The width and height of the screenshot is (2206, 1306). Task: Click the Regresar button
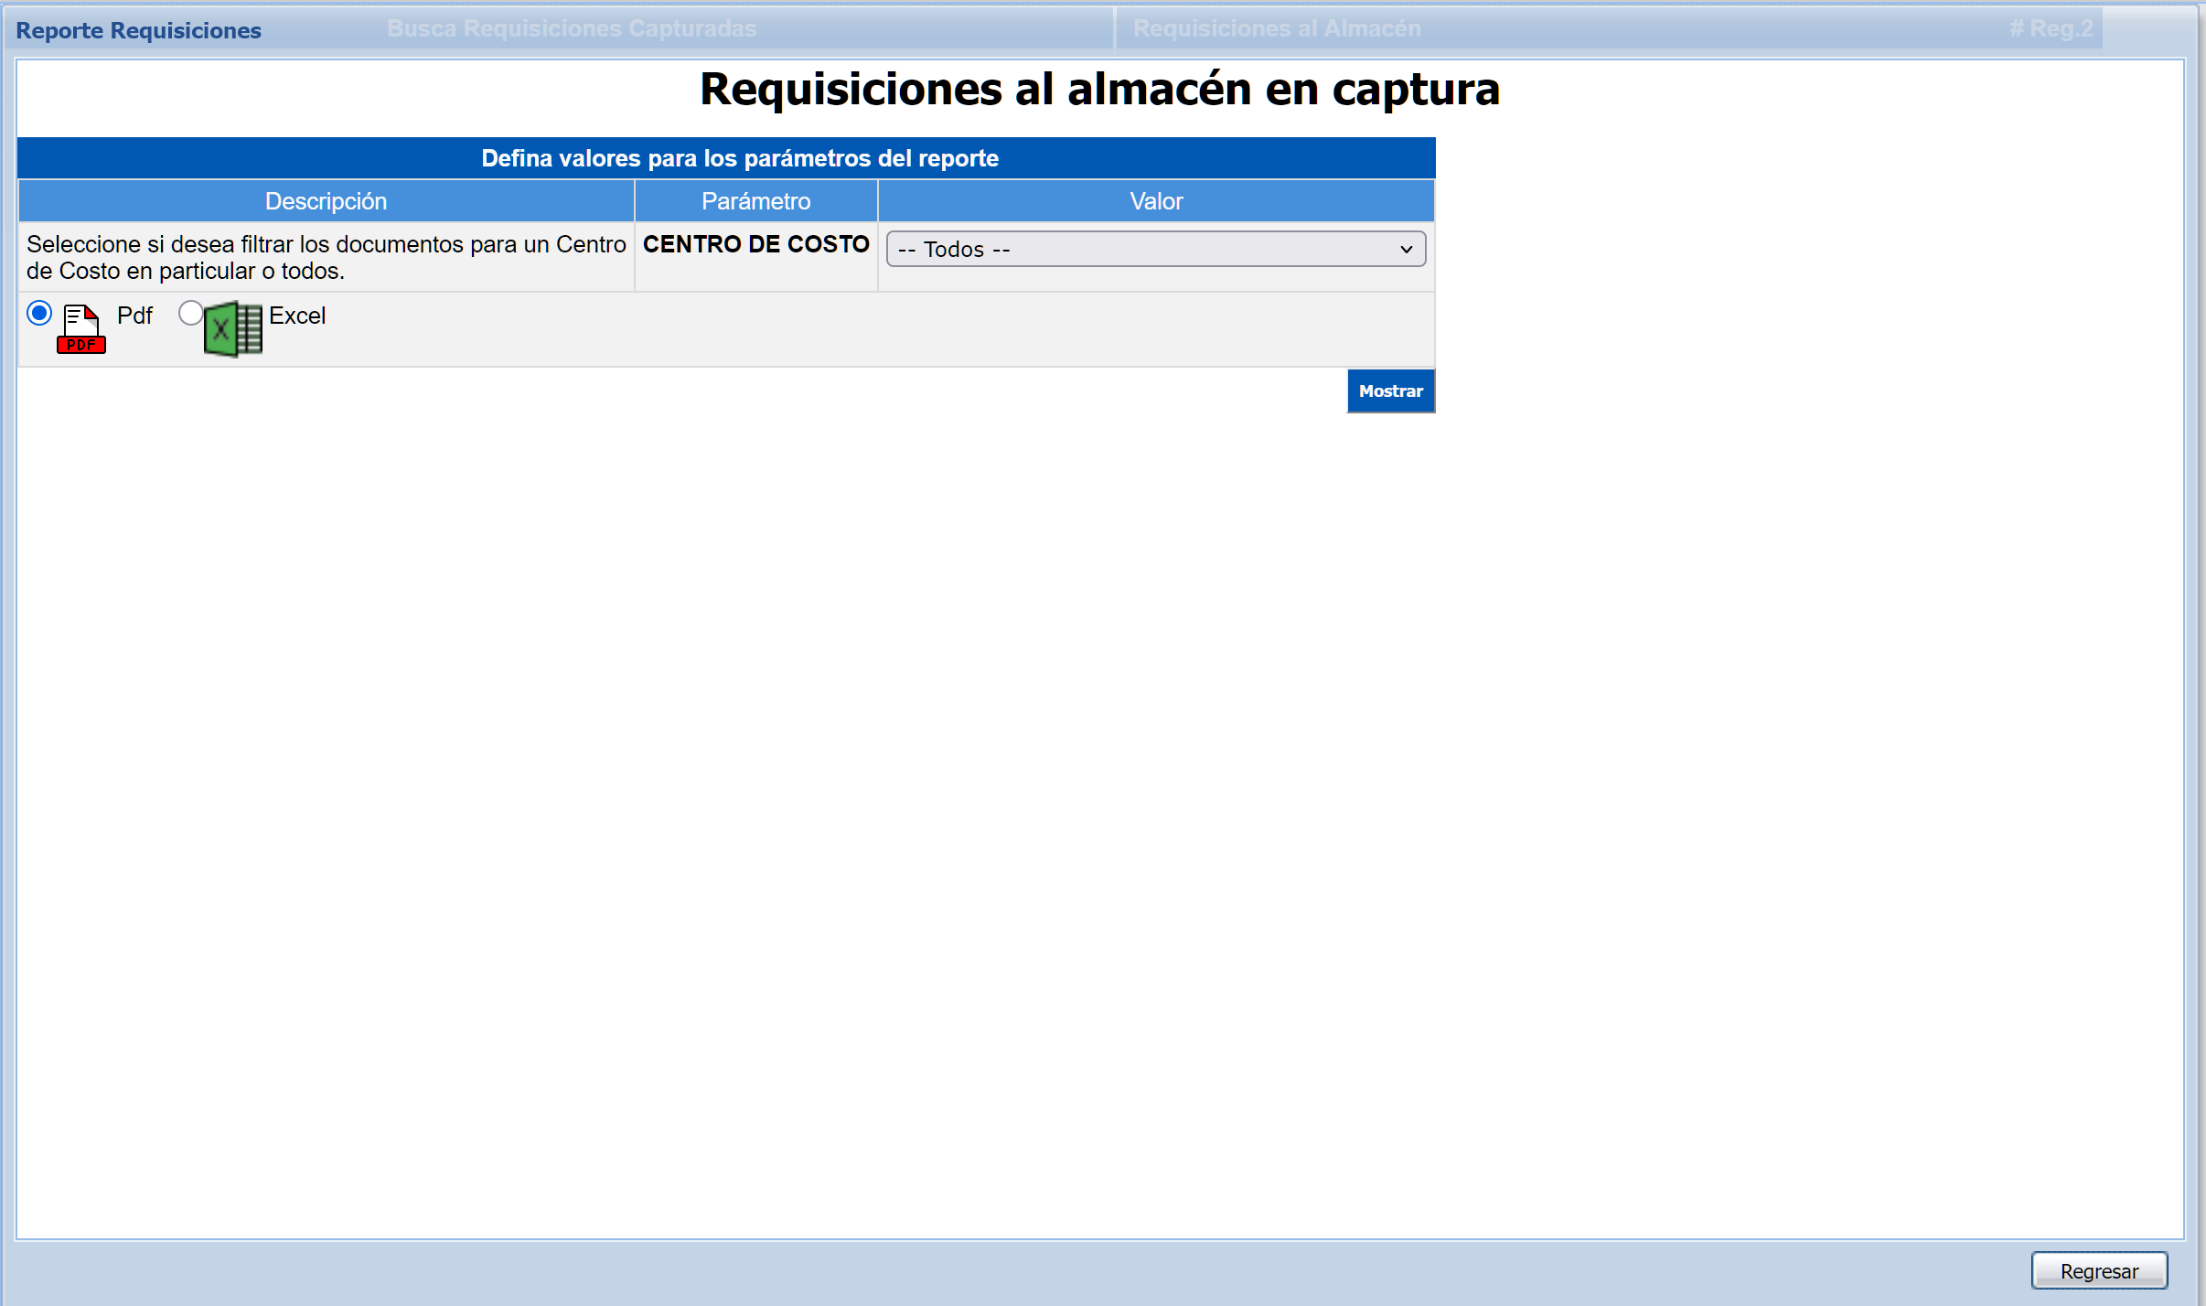[x=2098, y=1271]
